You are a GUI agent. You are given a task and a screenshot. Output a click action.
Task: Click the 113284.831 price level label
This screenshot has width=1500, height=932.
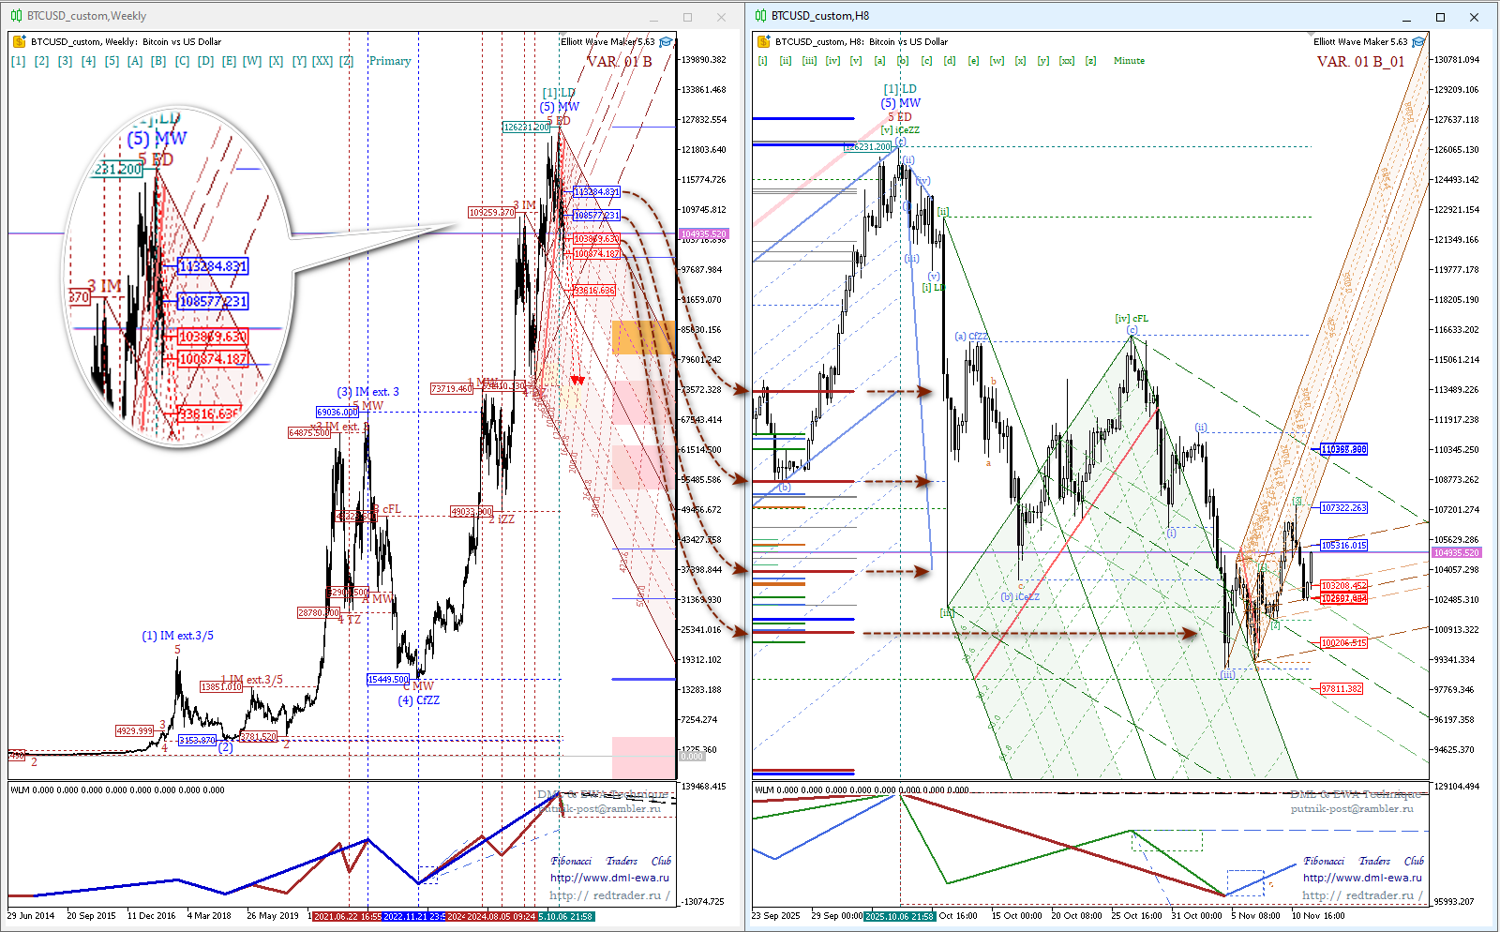coord(596,192)
